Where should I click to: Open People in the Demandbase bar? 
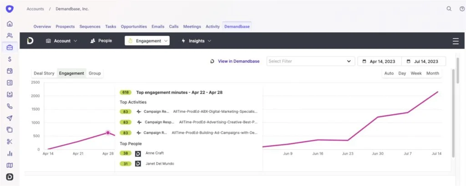coord(101,41)
